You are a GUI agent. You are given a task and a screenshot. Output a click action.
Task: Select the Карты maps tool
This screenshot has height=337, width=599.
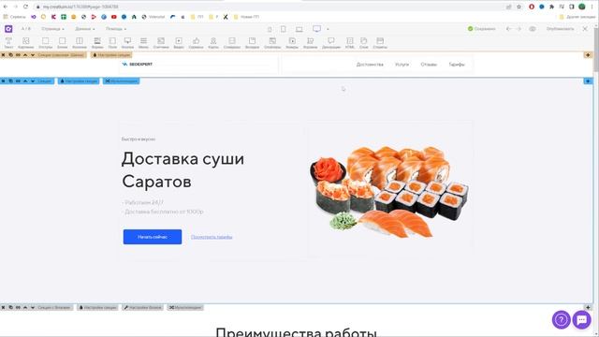coord(213,42)
